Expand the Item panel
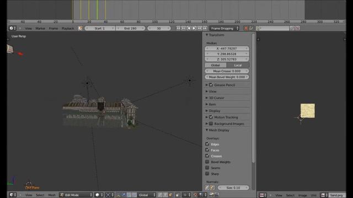The width and height of the screenshot is (353, 198). click(207, 105)
